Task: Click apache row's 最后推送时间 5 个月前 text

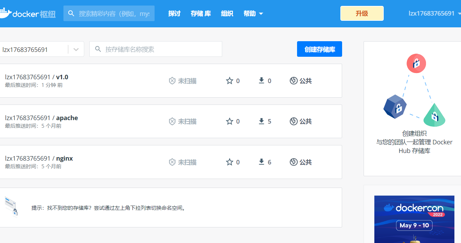Action: pos(33,126)
